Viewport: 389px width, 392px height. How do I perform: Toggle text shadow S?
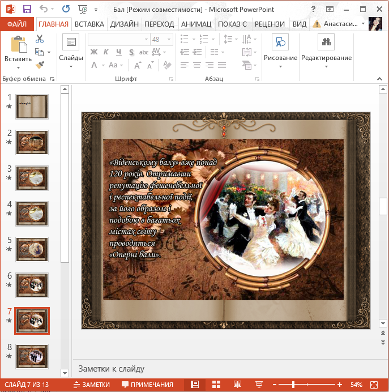[131, 52]
